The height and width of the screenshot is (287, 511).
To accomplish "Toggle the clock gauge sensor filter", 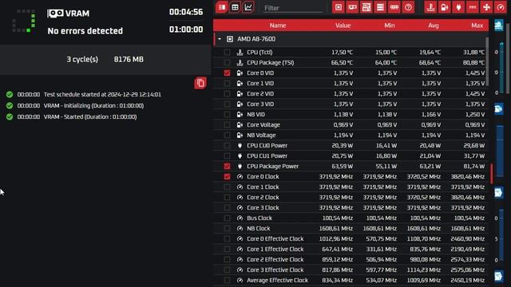I will tap(501, 7).
